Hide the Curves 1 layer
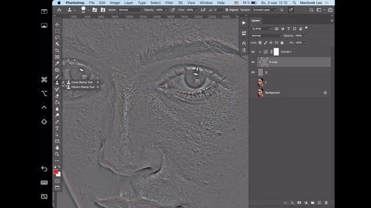 [x=253, y=52]
